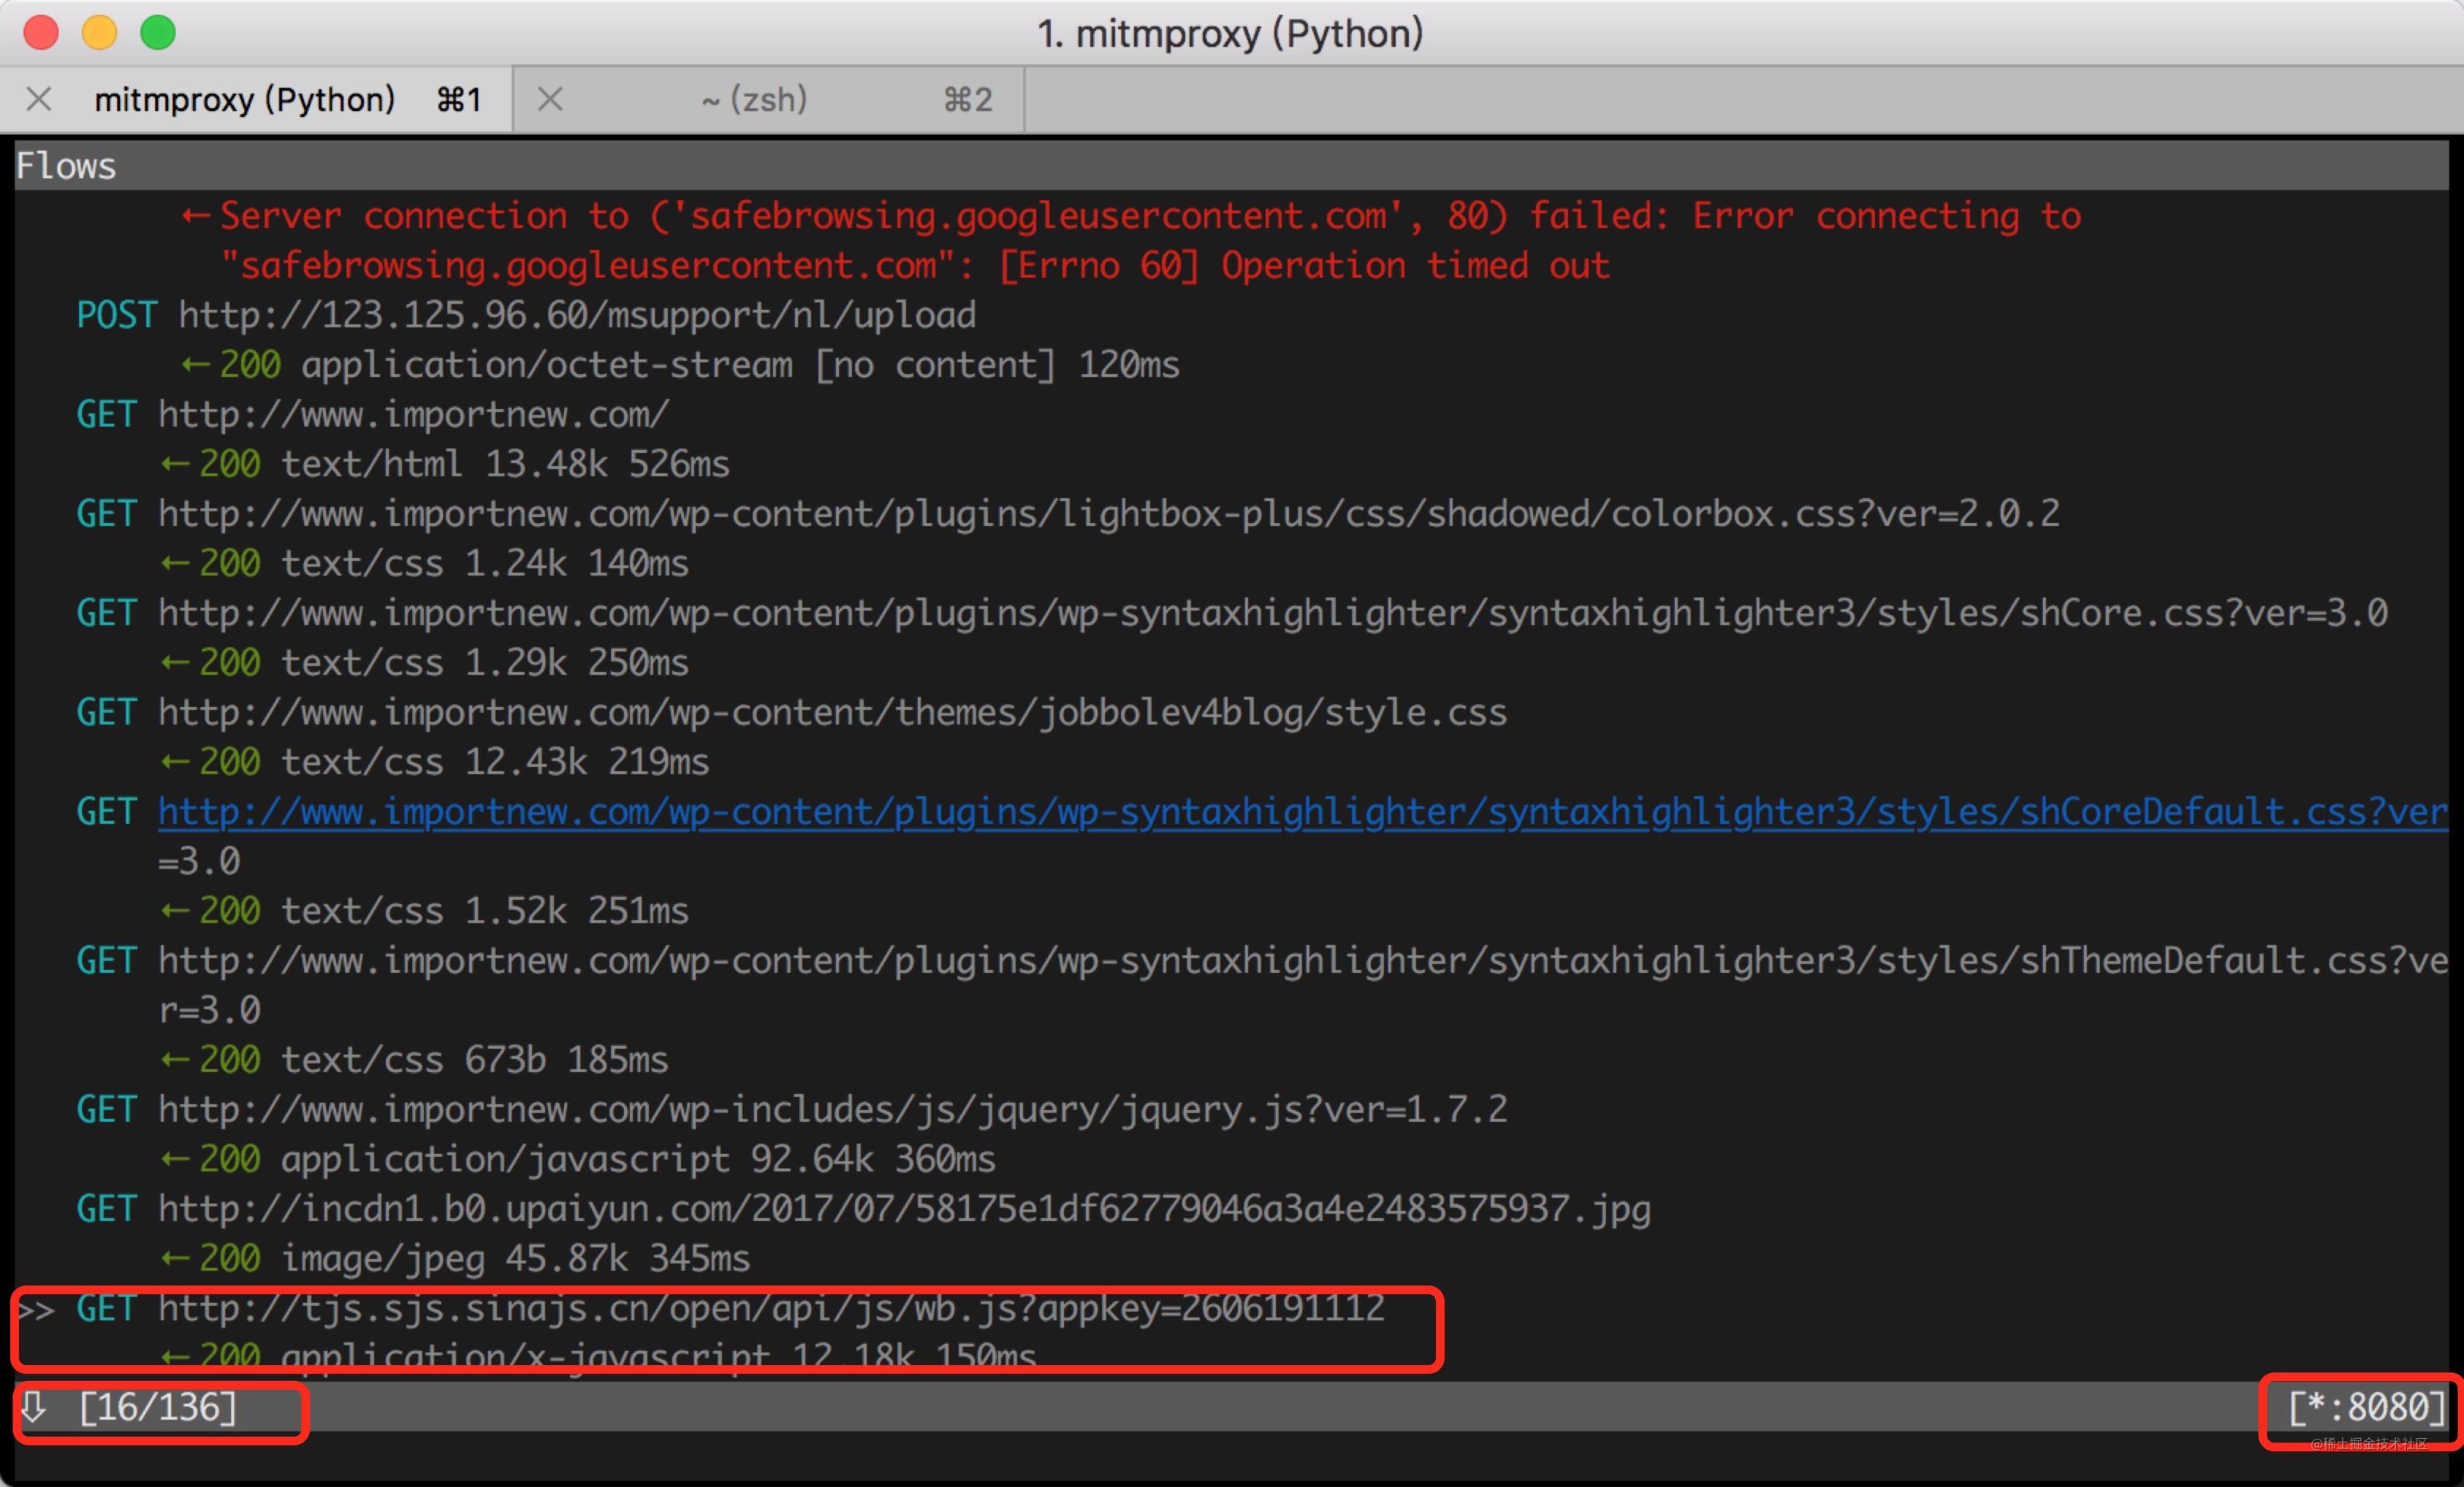Screen dimensions: 2464x1487
Task: Click the green fullscreen window button
Action: (158, 33)
